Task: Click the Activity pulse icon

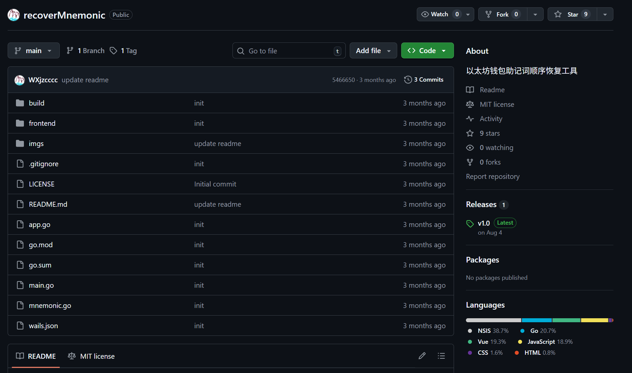Action: tap(470, 119)
